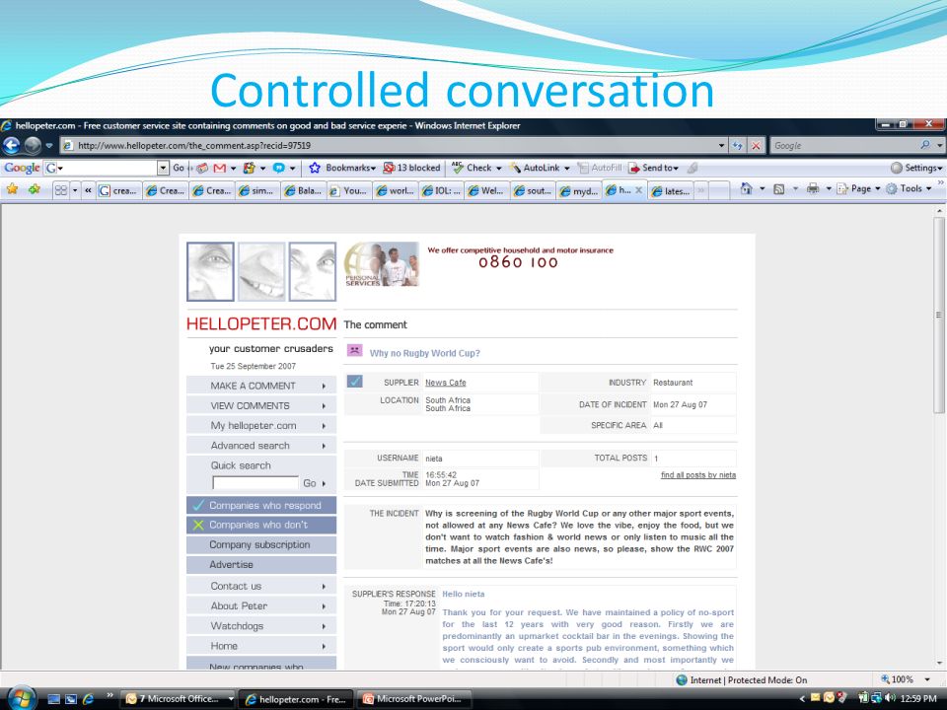Click the highlighter icon in Google toolbar
The image size is (947, 710).
[x=693, y=168]
